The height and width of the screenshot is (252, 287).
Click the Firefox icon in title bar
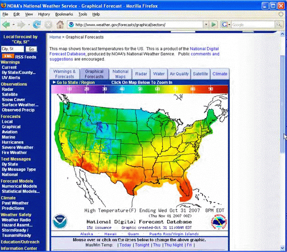(x=3, y=6)
